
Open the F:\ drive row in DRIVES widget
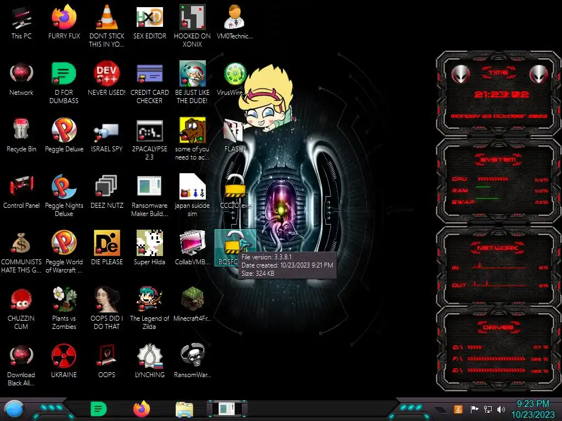coord(500,359)
